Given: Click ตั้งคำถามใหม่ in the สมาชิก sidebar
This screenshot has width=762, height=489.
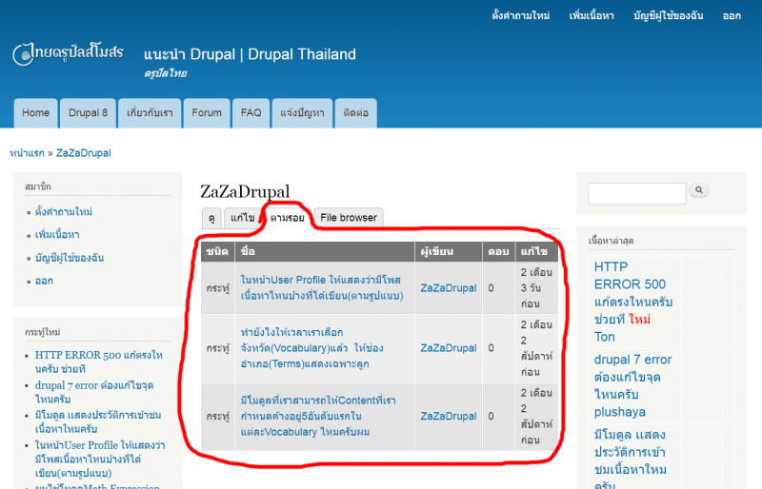Looking at the screenshot, I should (x=64, y=212).
